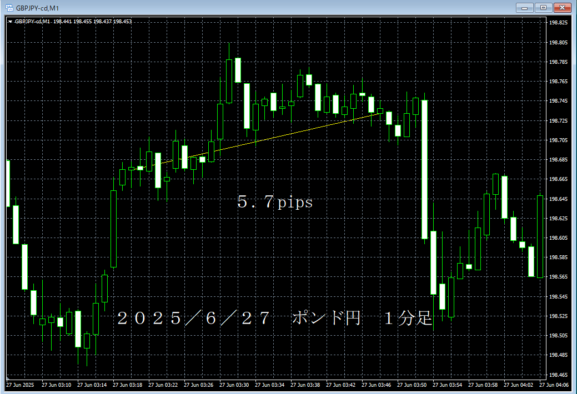The width and height of the screenshot is (577, 394).
Task: Click the 198.785 price scale label
Action: coord(558,62)
